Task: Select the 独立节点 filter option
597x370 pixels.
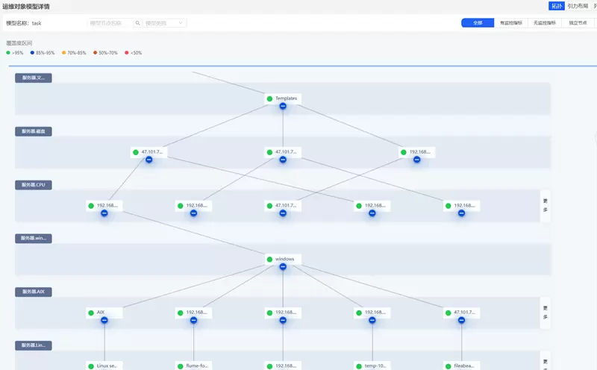Action: pyautogui.click(x=578, y=23)
